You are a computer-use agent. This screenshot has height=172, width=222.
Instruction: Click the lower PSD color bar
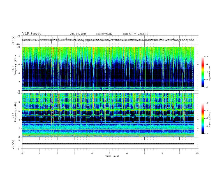pyautogui.click(x=203, y=118)
